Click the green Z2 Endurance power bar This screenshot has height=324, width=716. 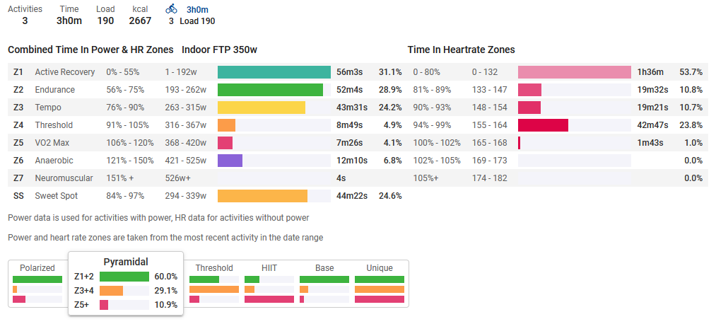(270, 90)
